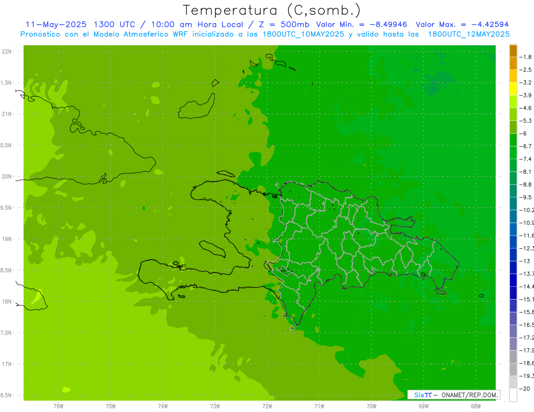This screenshot has height=412, width=534.
Task: Click the "-1.8" colorbar value
Action: click(x=526, y=57)
